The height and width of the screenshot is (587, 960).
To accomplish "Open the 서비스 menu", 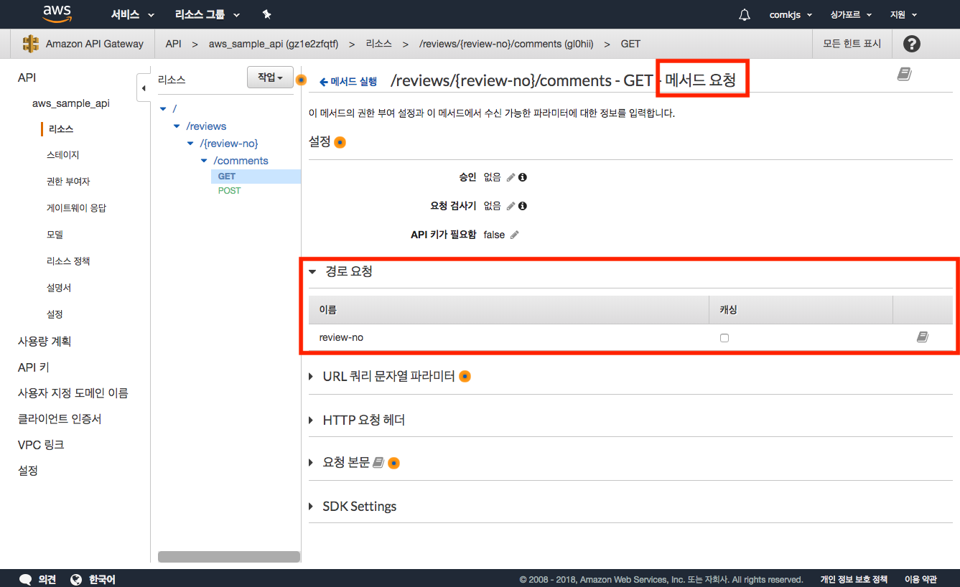I will coord(132,14).
